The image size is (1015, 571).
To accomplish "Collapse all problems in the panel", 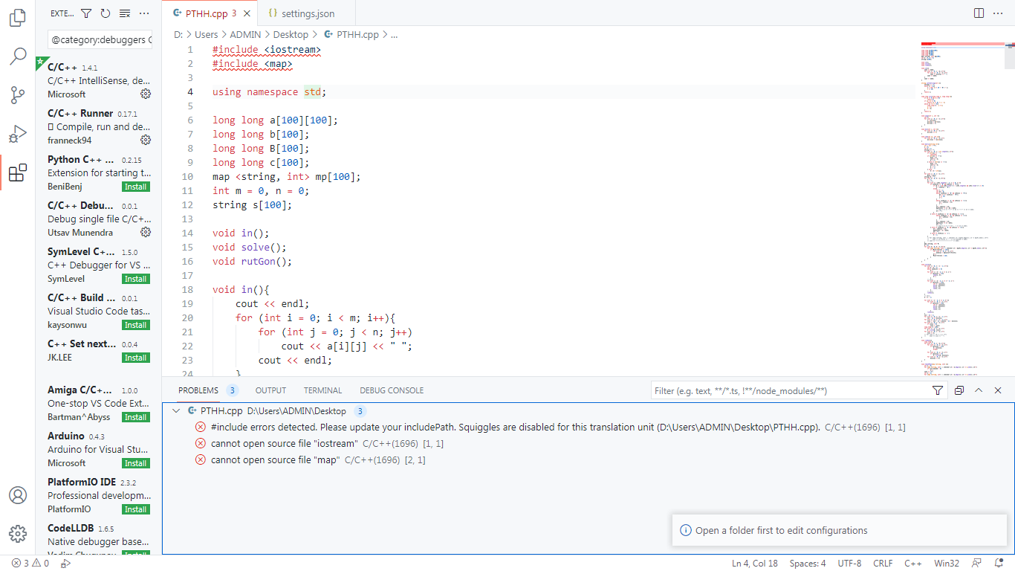I will (959, 390).
